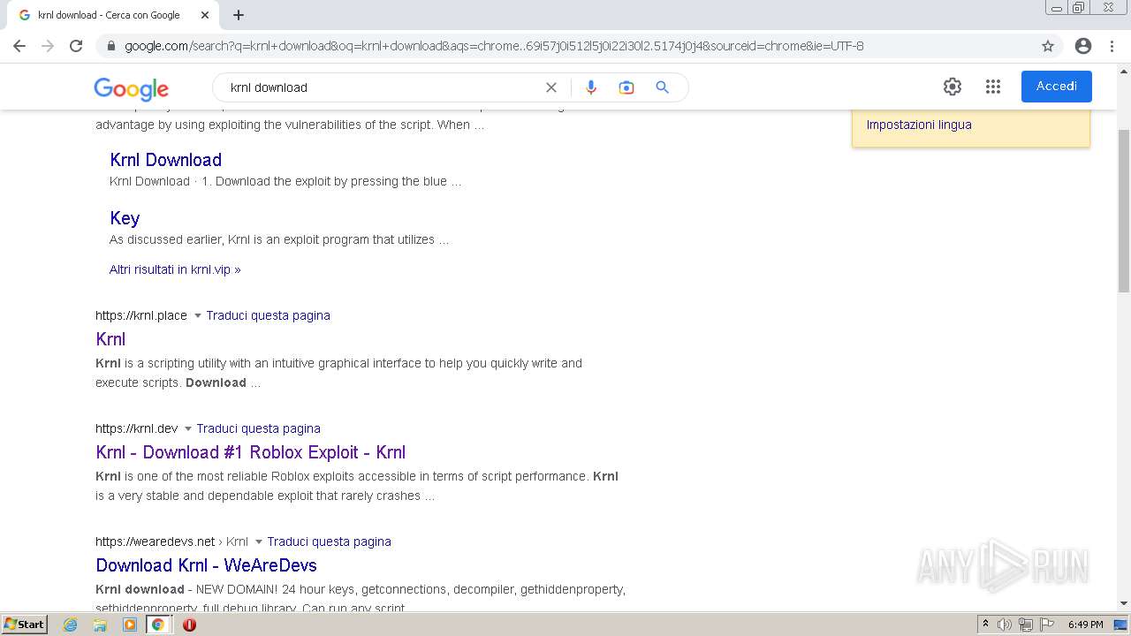Click the Accedi sign-in button
Screen dimensions: 1131x636
point(1057,87)
